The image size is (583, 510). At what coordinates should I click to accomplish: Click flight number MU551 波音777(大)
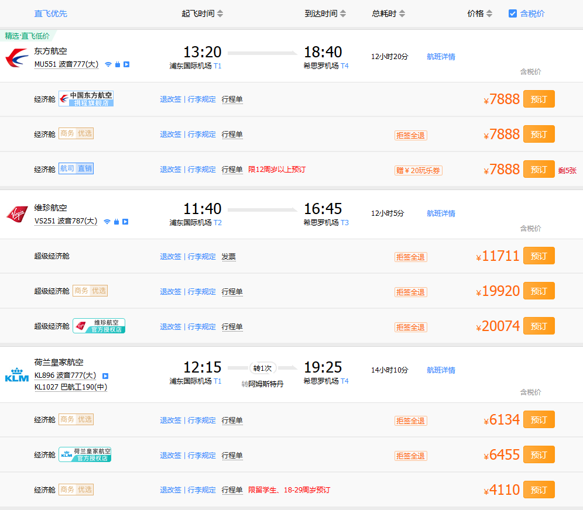(x=66, y=64)
